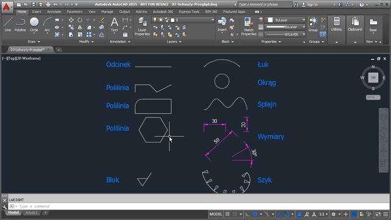Activate the Mirror tool in Modify panel

coord(80,27)
